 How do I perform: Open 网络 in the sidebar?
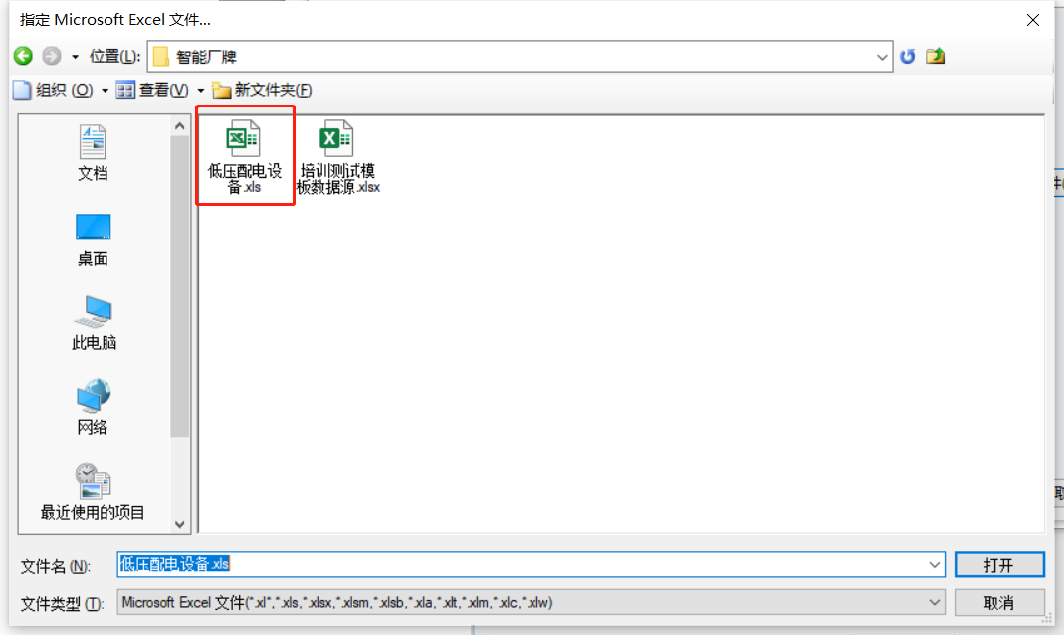coord(93,408)
